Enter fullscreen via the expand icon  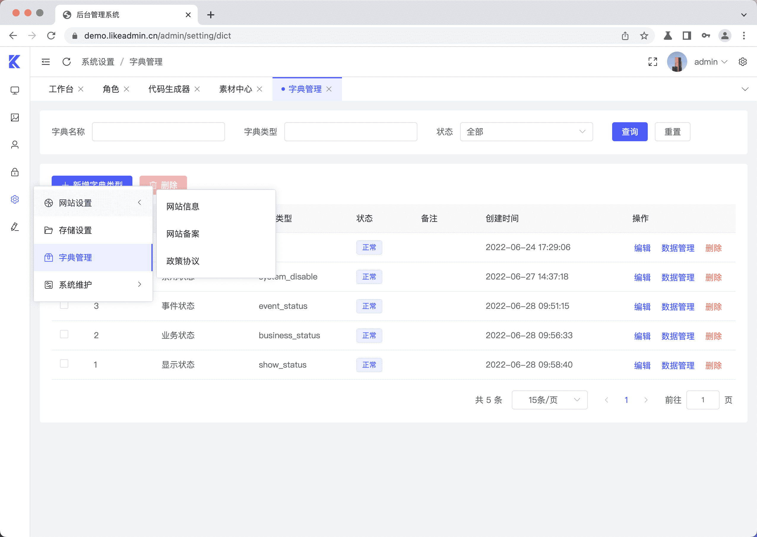point(653,61)
